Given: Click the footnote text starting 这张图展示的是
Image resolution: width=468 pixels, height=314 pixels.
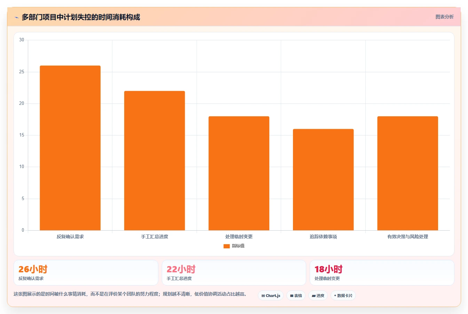Looking at the screenshot, I should (x=131, y=294).
